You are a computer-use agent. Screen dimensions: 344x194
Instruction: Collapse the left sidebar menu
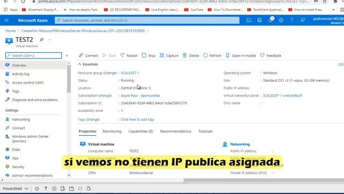[x=67, y=56]
